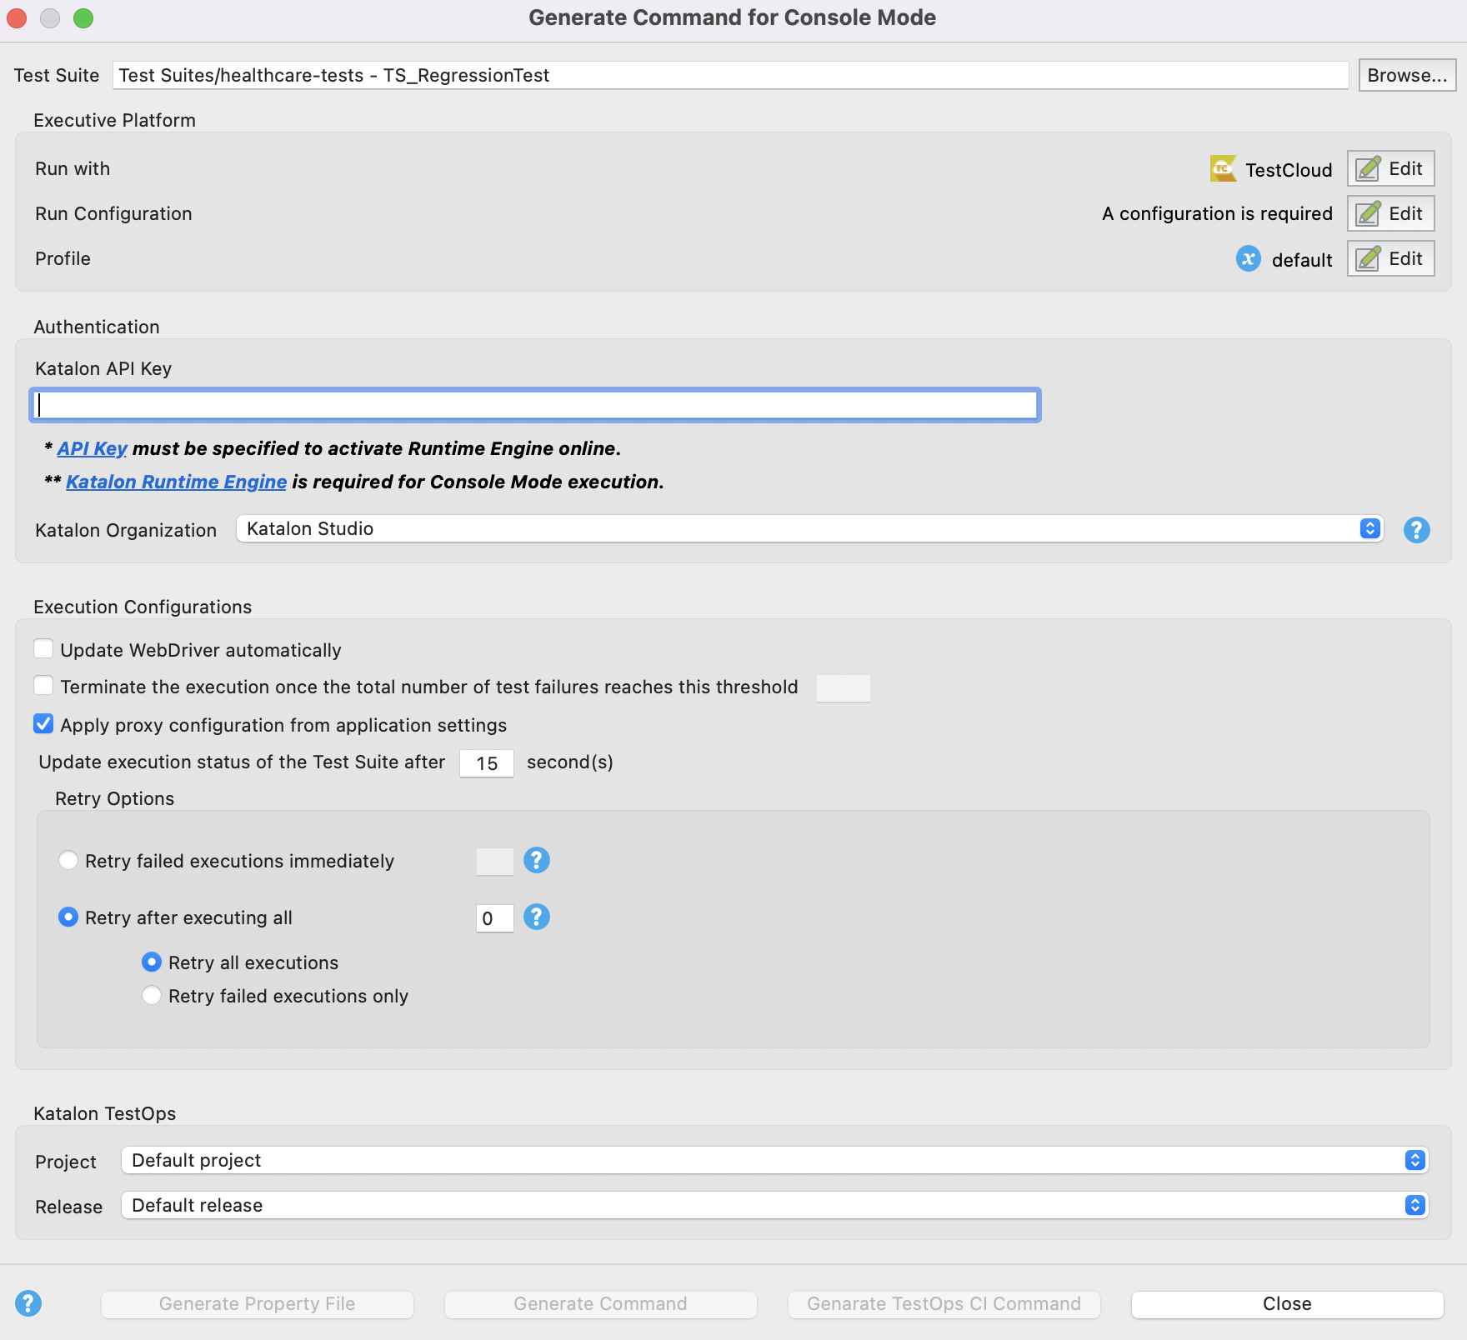1467x1340 pixels.
Task: Edit the Run with platform
Action: 1390,169
